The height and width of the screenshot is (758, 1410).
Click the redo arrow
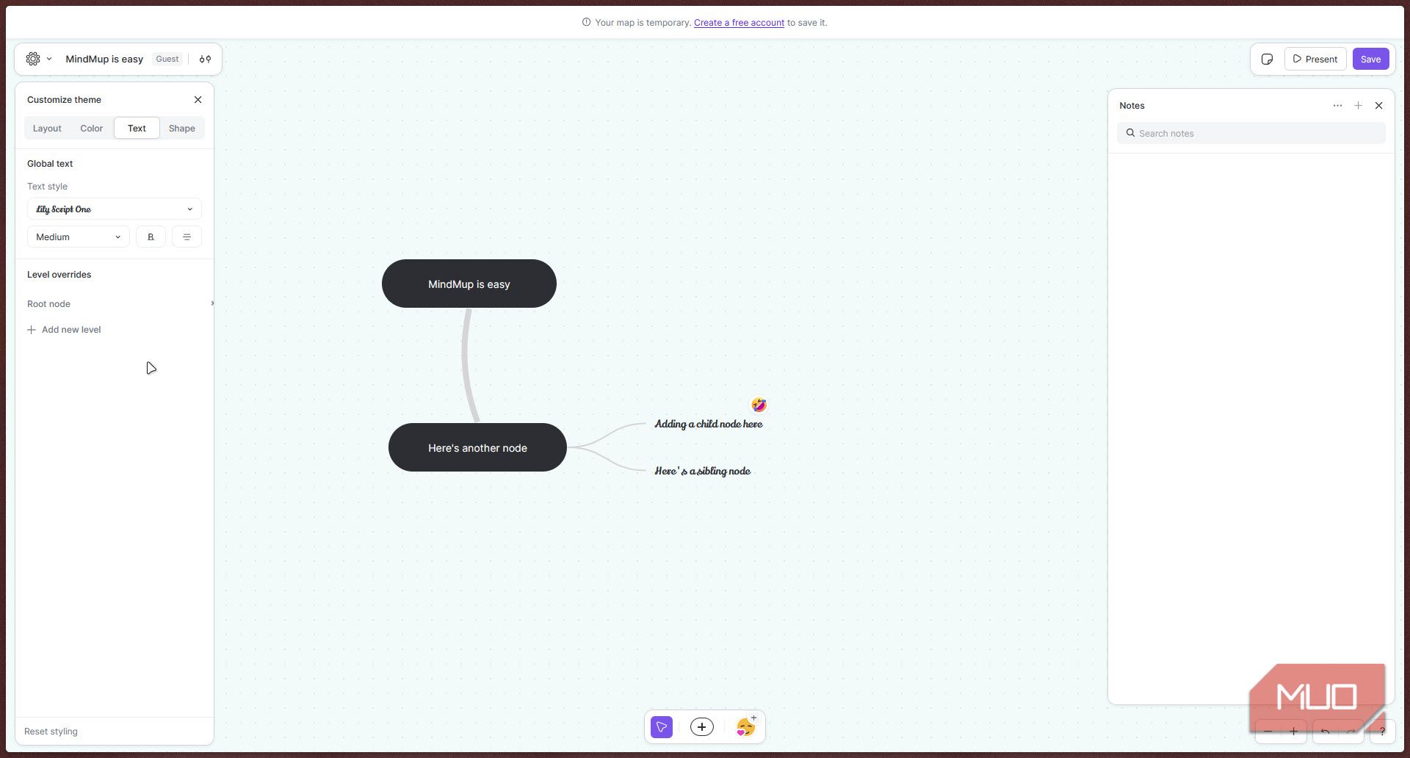coord(1351,732)
